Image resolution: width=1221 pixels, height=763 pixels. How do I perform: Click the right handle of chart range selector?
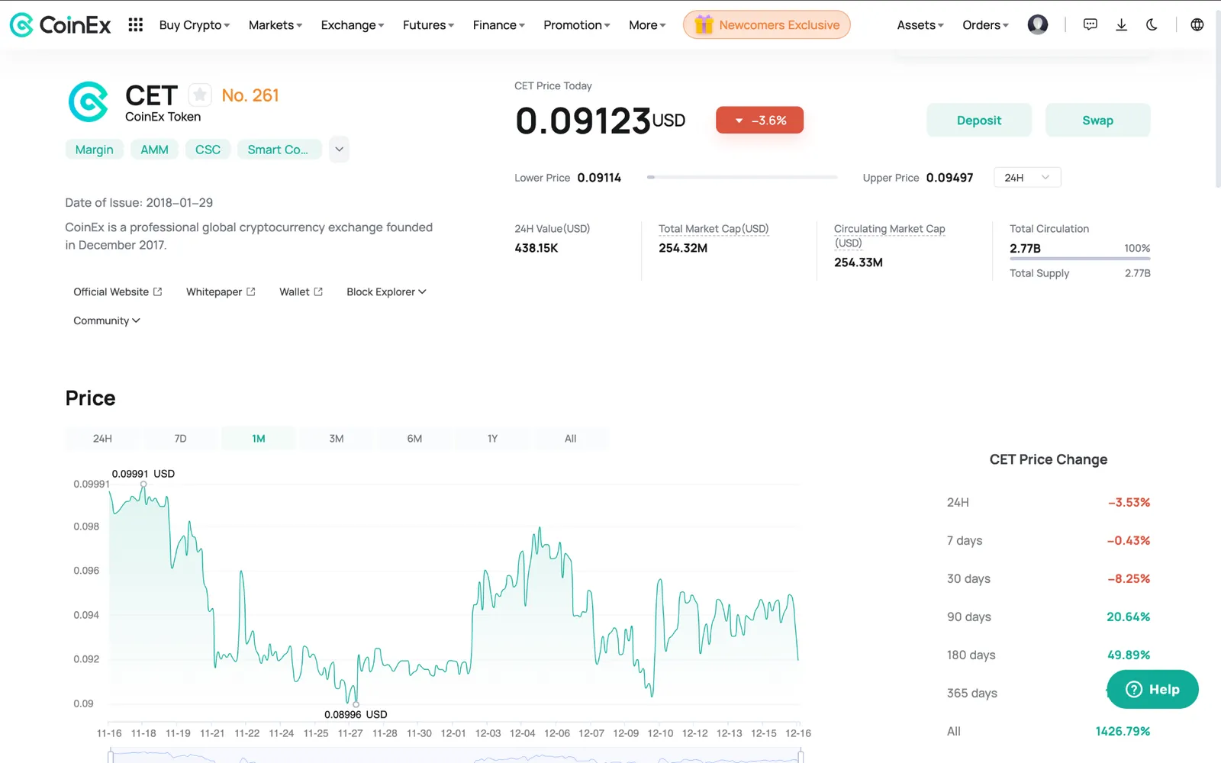click(801, 756)
